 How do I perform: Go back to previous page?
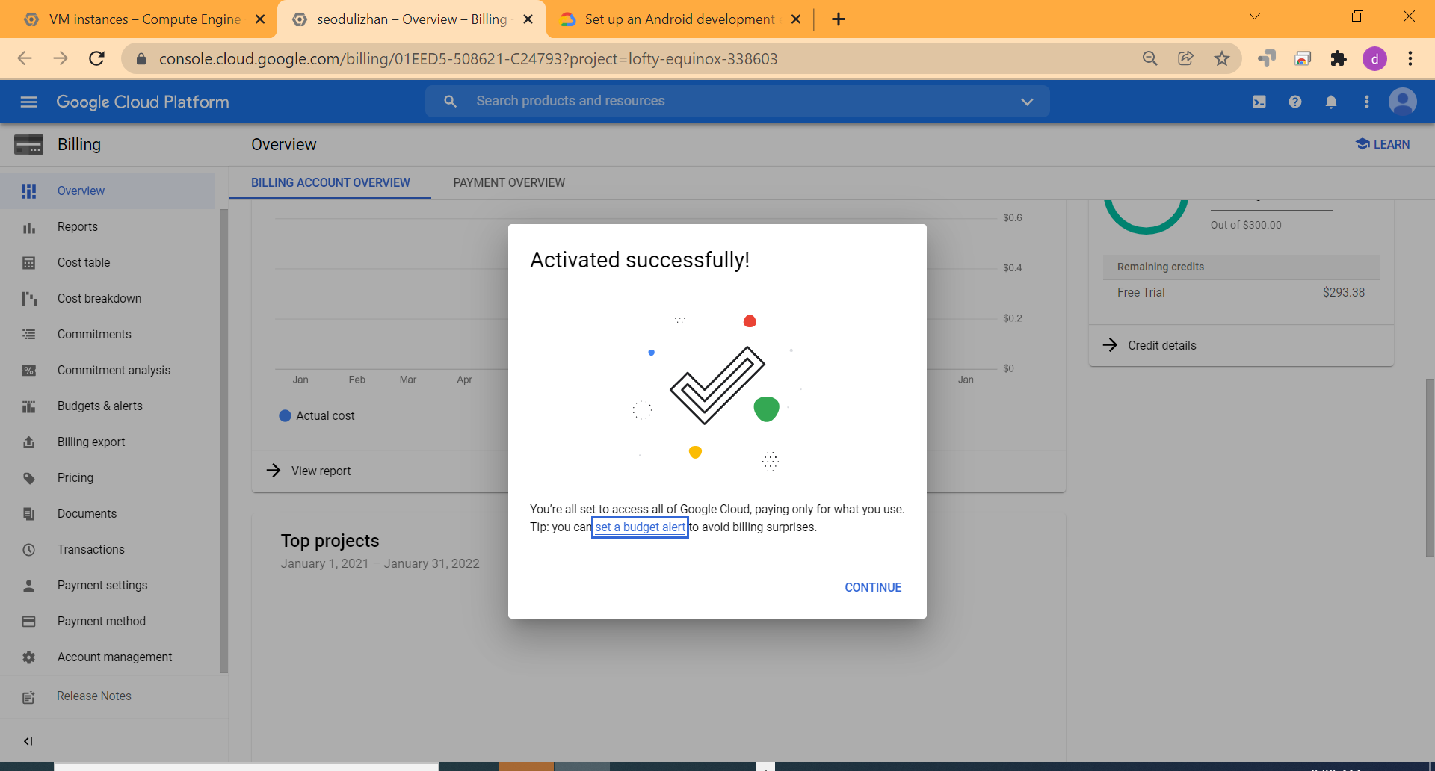click(x=25, y=58)
